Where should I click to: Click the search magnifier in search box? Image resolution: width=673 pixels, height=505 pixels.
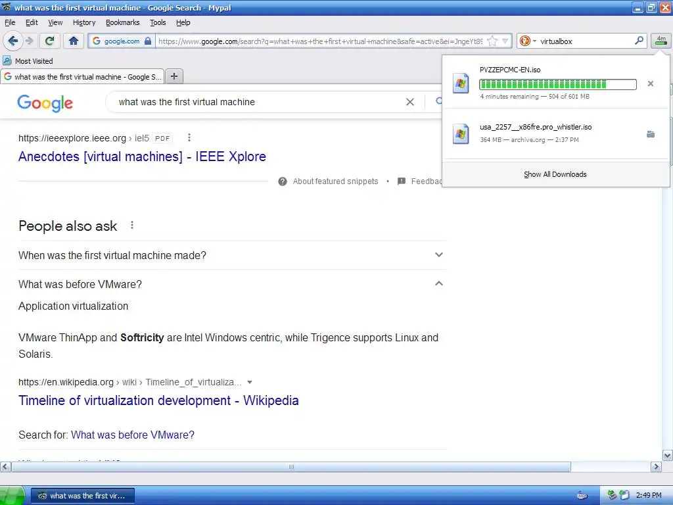639,41
